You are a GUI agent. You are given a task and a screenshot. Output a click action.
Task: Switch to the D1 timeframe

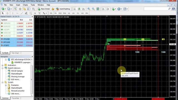[78, 13]
